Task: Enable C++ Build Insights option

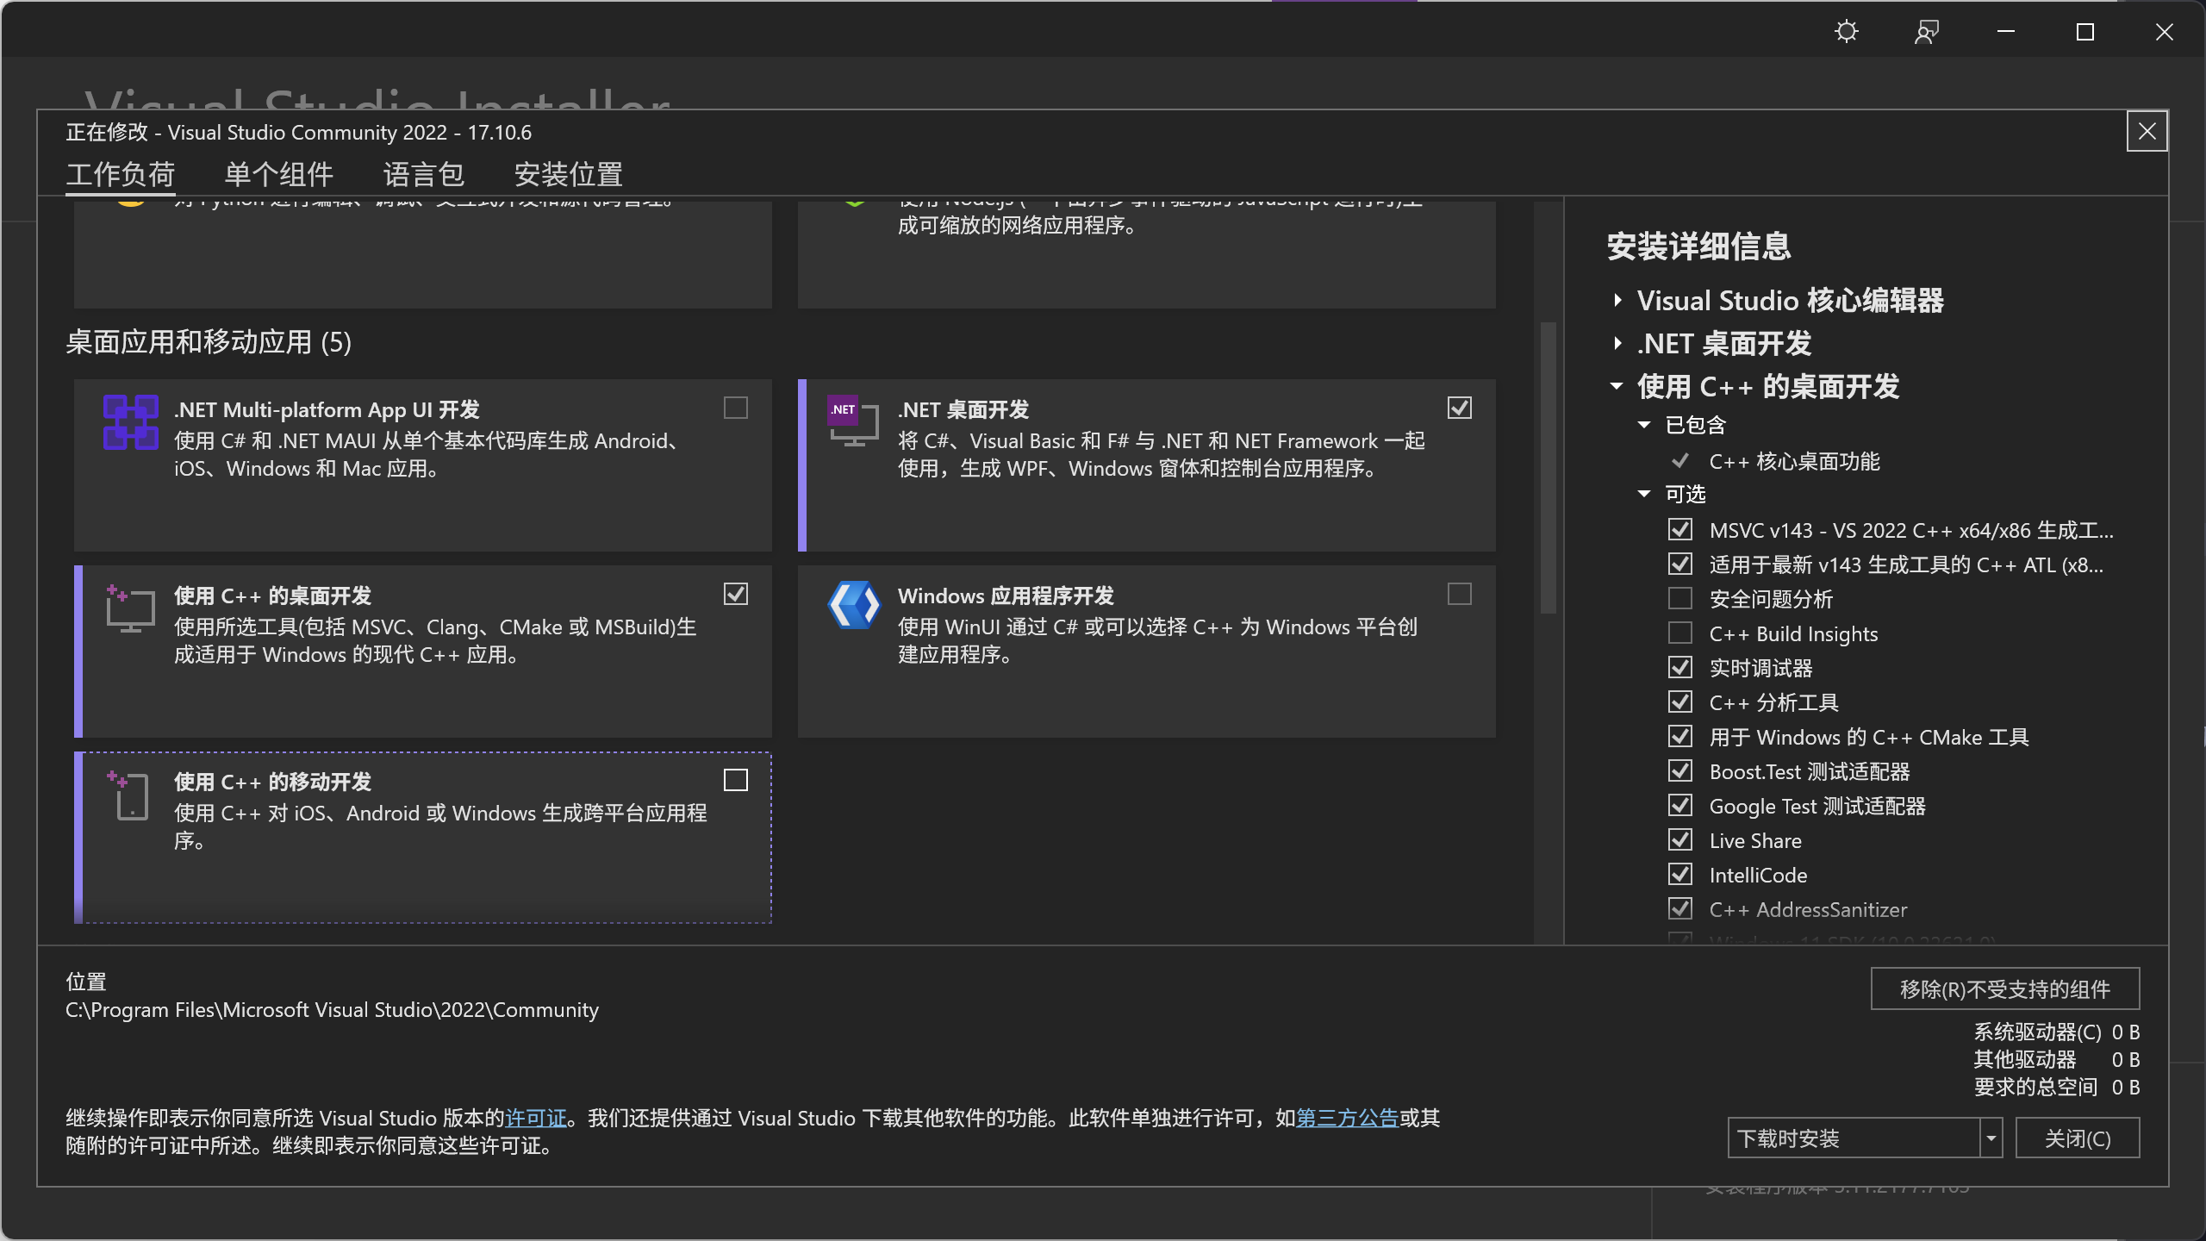Action: (1680, 633)
